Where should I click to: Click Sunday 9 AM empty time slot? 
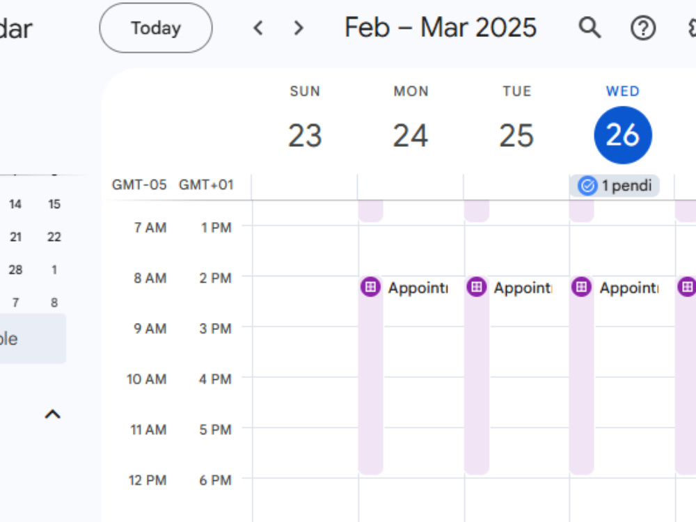[x=305, y=352]
